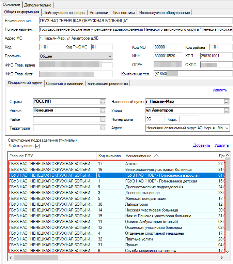Click the Код района field
This screenshot has height=264, width=233.
(x=220, y=47)
